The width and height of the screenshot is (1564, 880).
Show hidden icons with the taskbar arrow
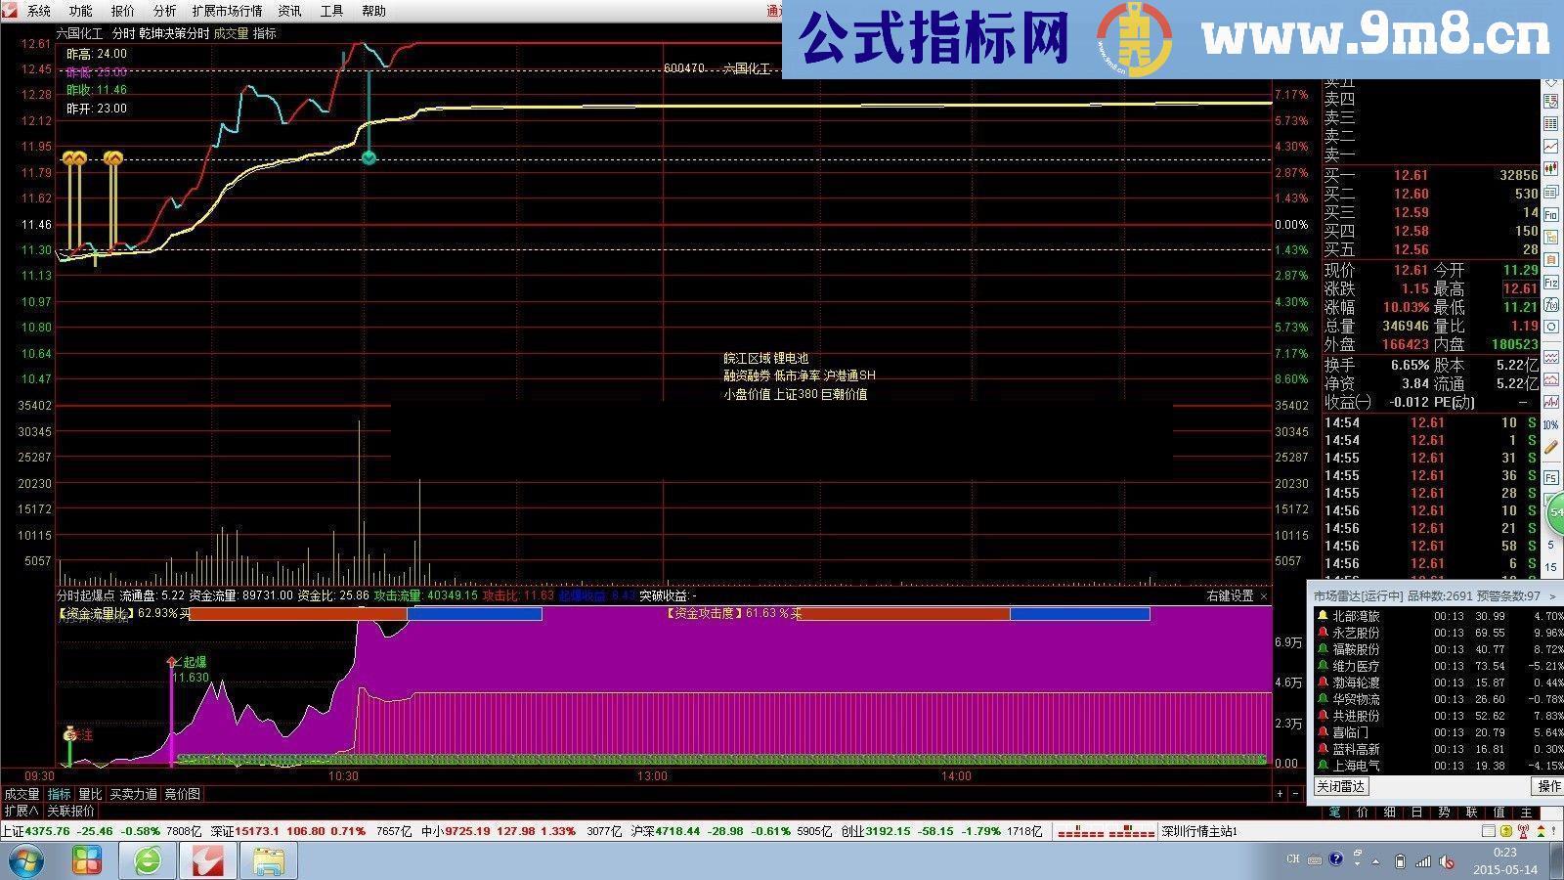[x=1375, y=861]
